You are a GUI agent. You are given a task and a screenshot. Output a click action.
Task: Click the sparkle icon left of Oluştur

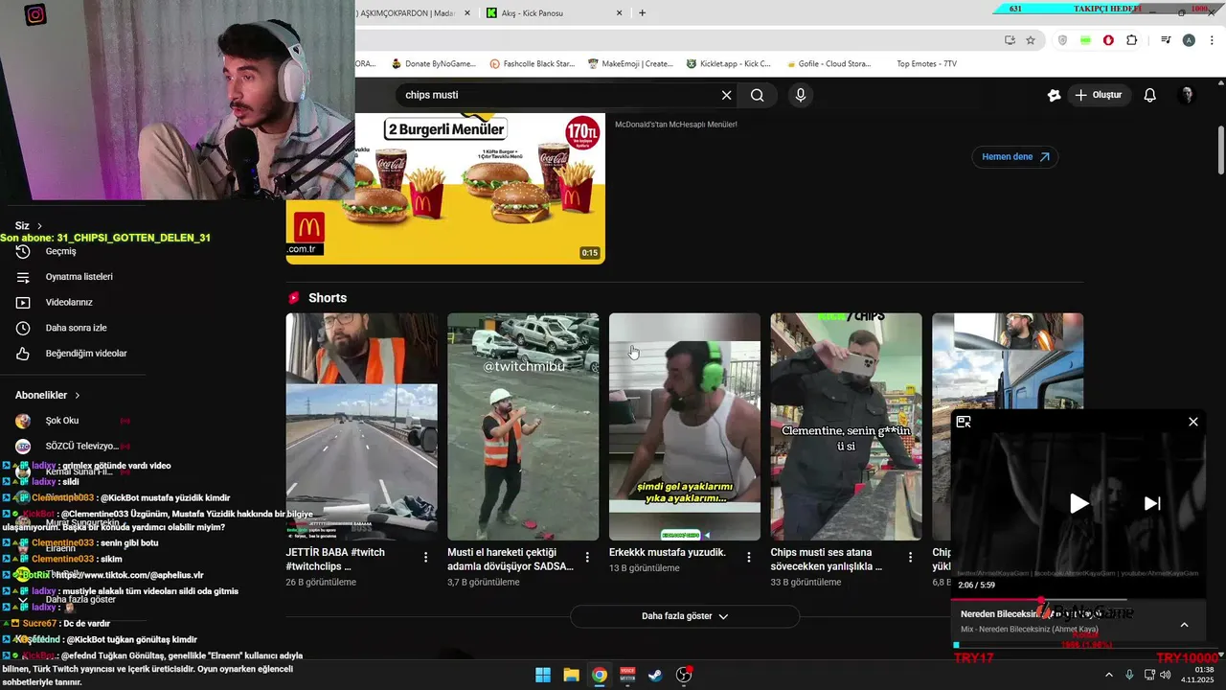point(1054,95)
